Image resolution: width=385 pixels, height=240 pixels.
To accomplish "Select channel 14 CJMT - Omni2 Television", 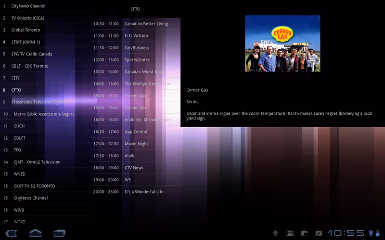I will coord(45,162).
